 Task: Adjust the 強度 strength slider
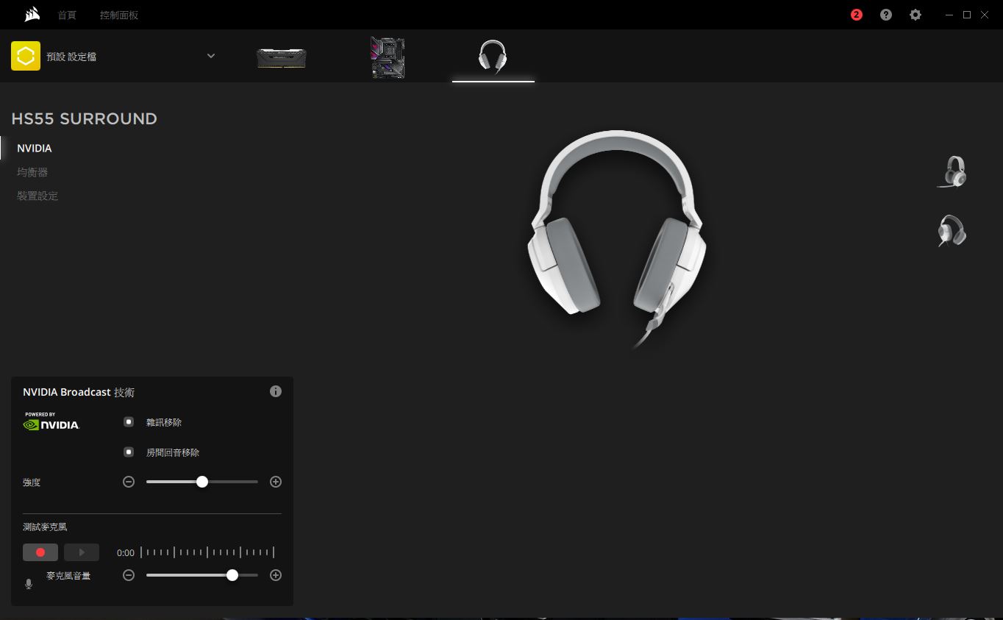pyautogui.click(x=202, y=482)
